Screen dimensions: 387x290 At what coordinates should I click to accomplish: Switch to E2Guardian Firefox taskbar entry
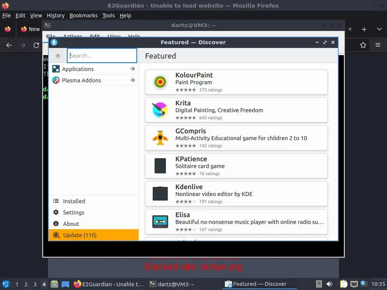tap(108, 284)
